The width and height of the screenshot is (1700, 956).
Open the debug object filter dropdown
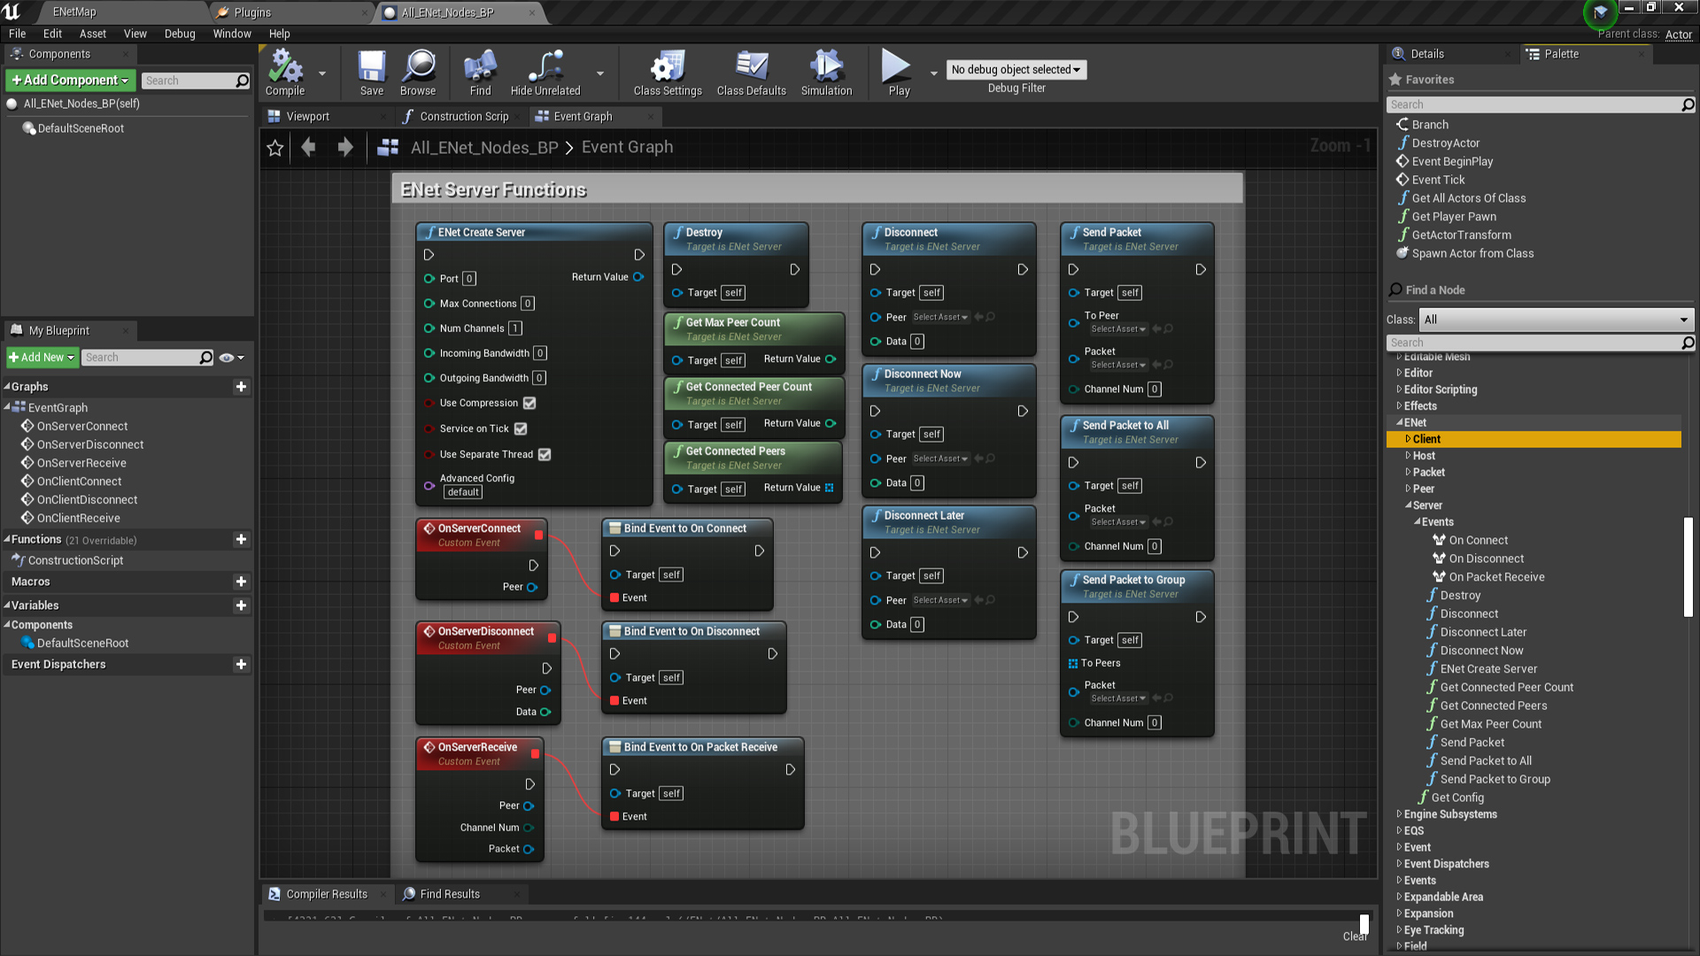[1016, 70]
